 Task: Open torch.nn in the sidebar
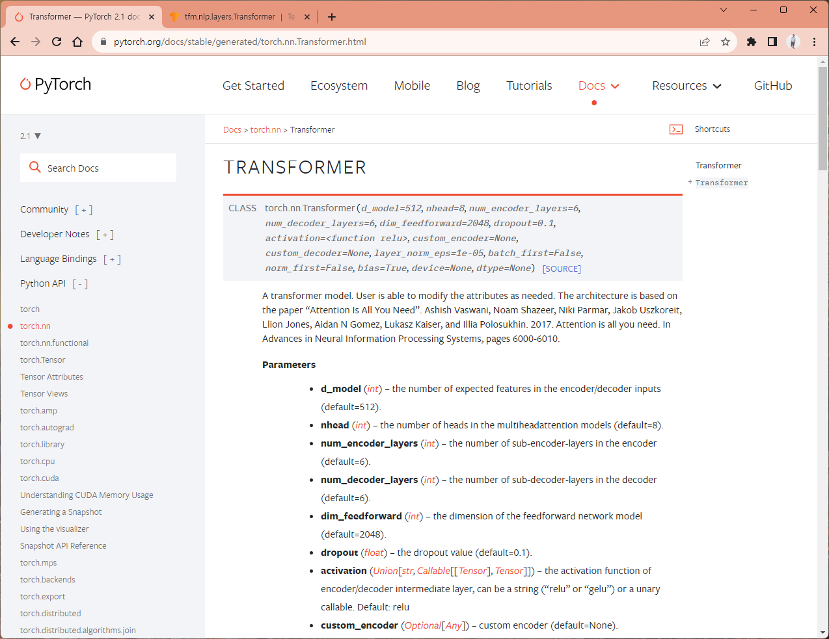[35, 326]
